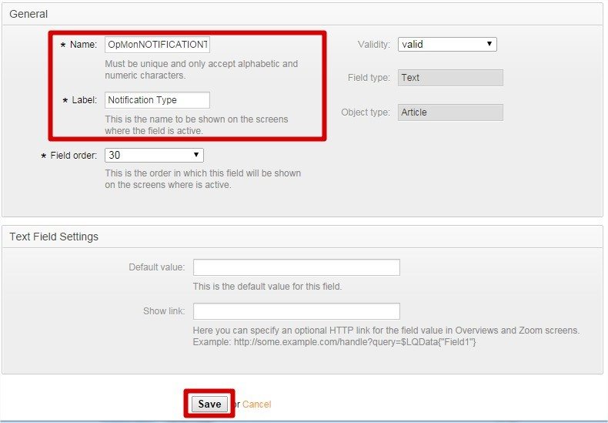The height and width of the screenshot is (423, 608).
Task: Expand the Validity dropdown
Action: click(447, 45)
